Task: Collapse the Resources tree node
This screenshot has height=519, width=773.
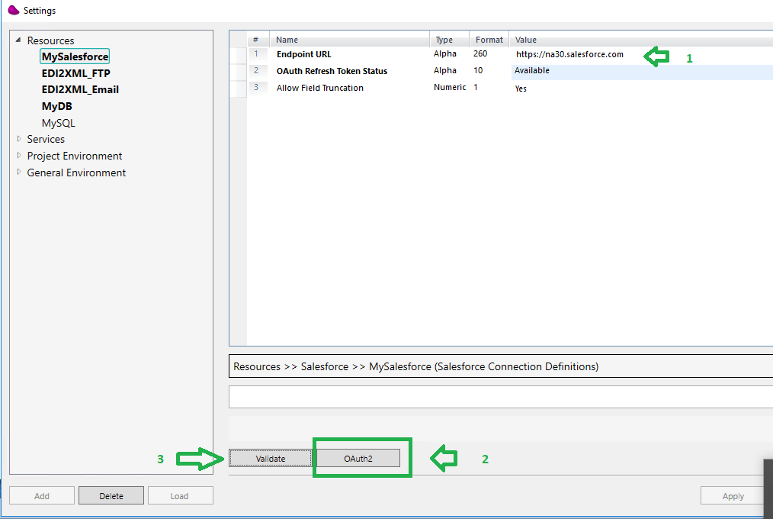Action: tap(18, 40)
